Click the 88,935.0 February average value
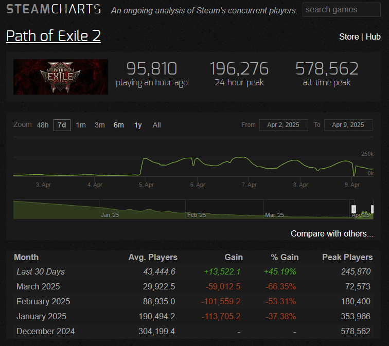 [159, 301]
